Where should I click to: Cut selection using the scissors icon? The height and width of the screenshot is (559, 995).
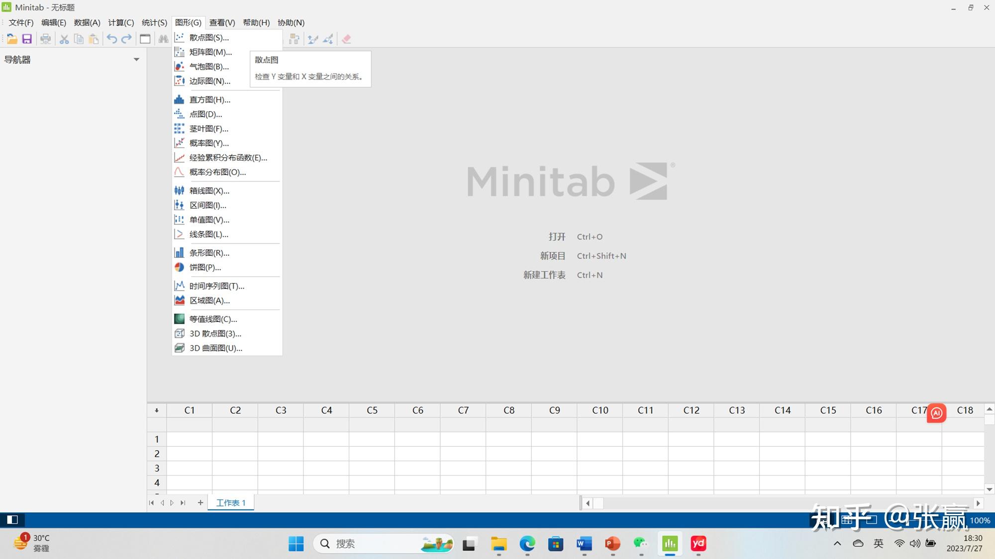[x=64, y=38]
